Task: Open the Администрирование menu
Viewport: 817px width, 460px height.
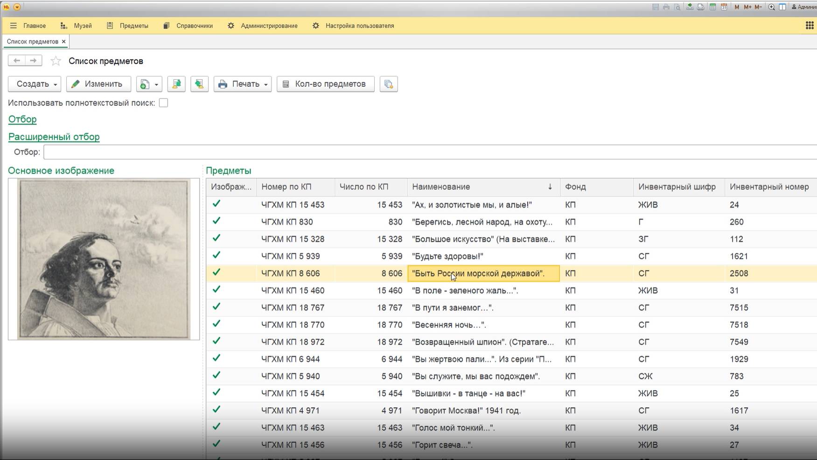Action: 269,26
